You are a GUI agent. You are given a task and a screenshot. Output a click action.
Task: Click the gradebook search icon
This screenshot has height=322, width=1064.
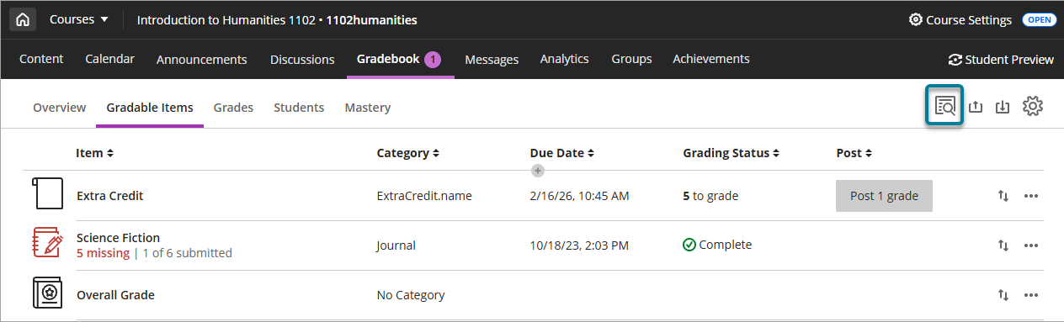(x=944, y=106)
